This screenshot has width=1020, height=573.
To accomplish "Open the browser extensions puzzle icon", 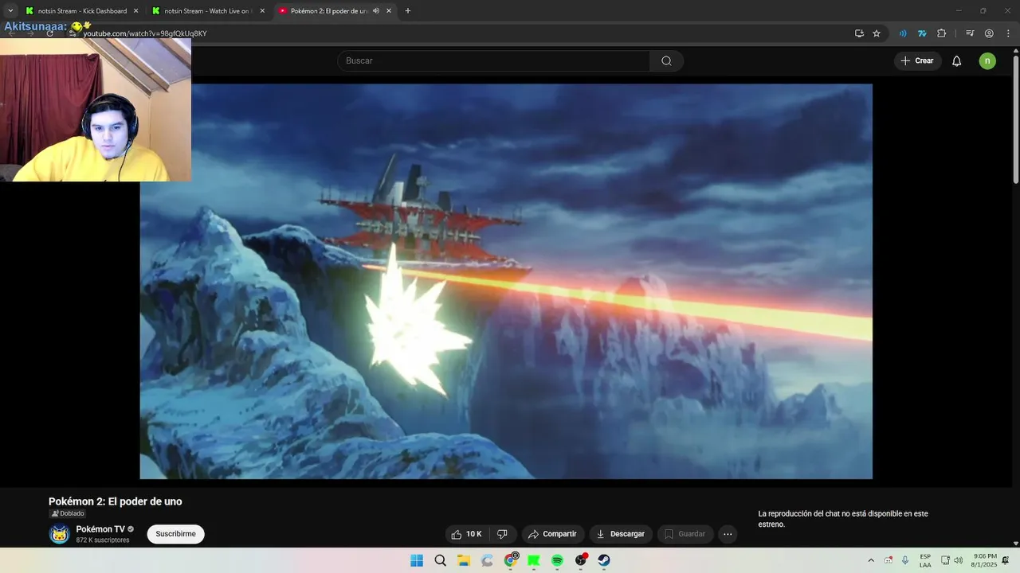I will tap(942, 33).
